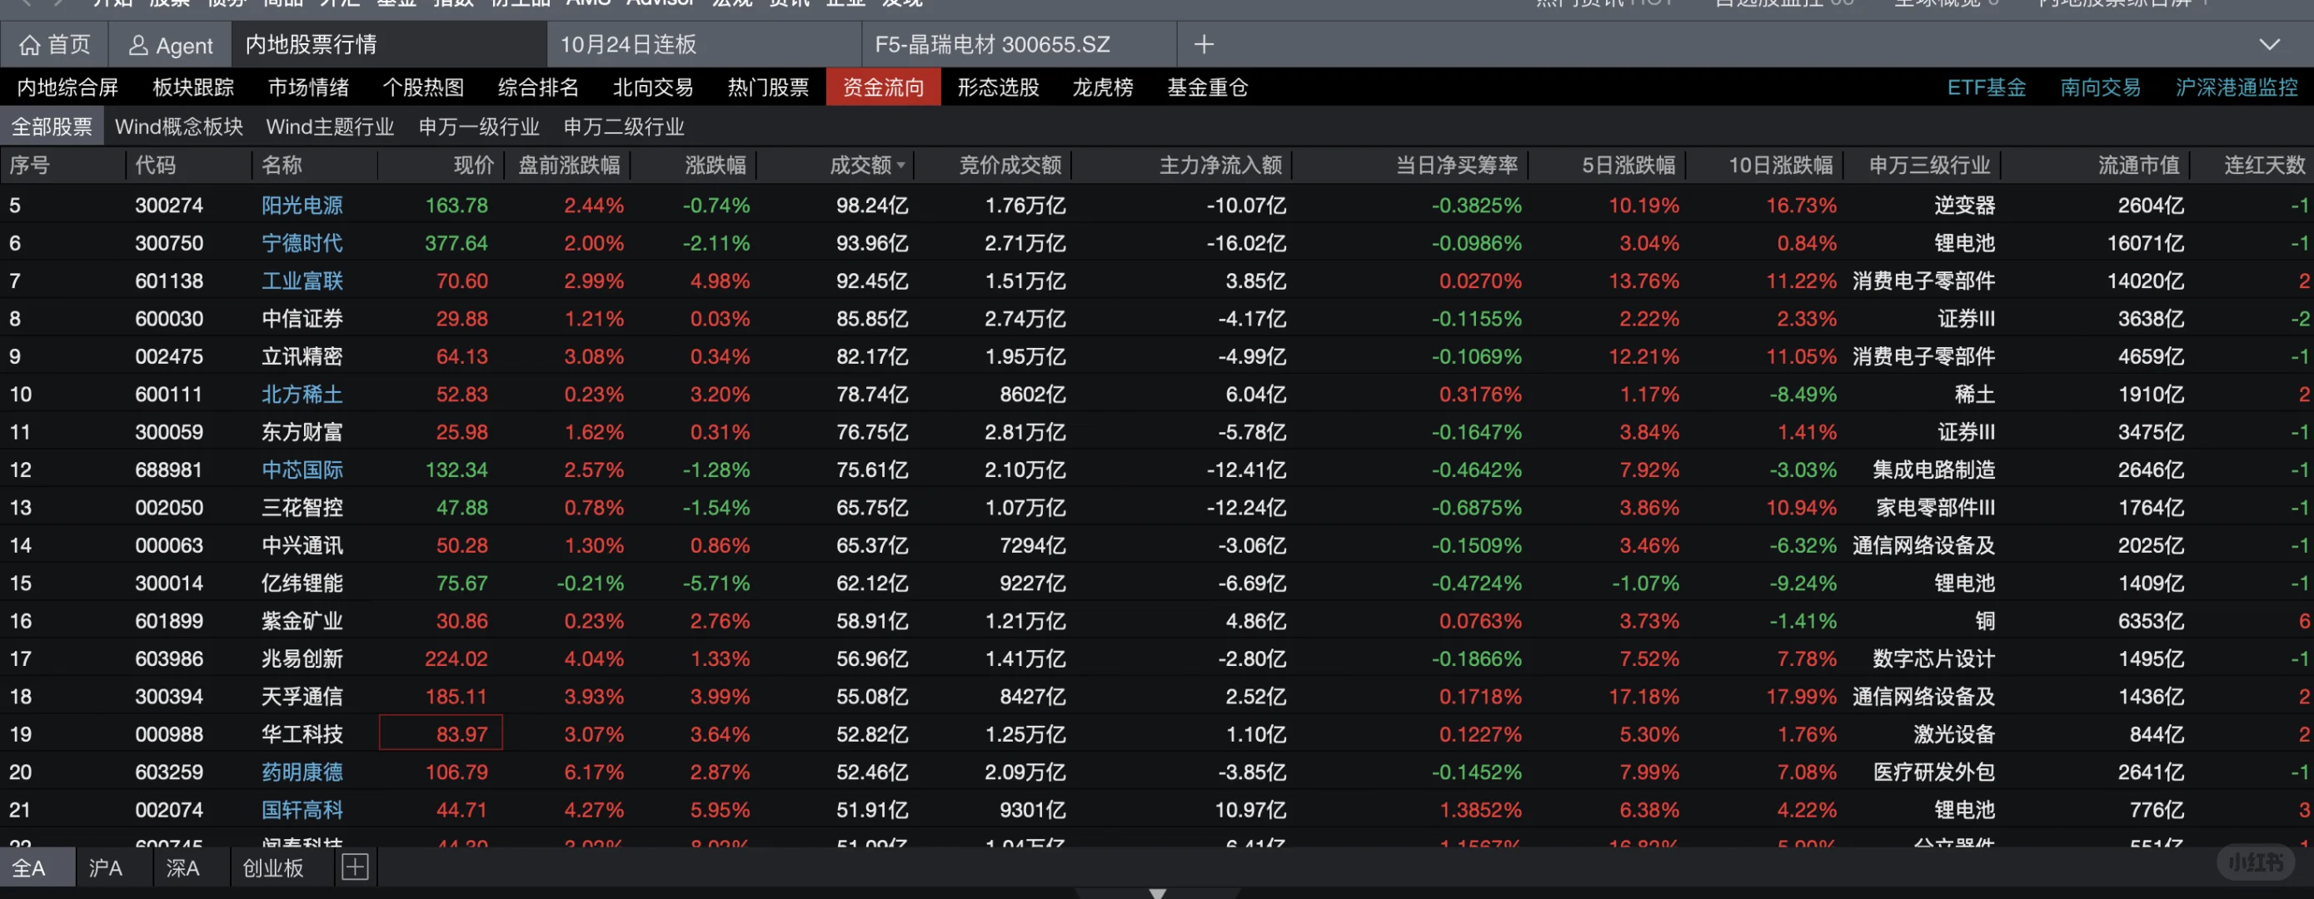Select 创业板 bottom market tab
Viewport: 2314px width, 899px height.
(x=273, y=867)
